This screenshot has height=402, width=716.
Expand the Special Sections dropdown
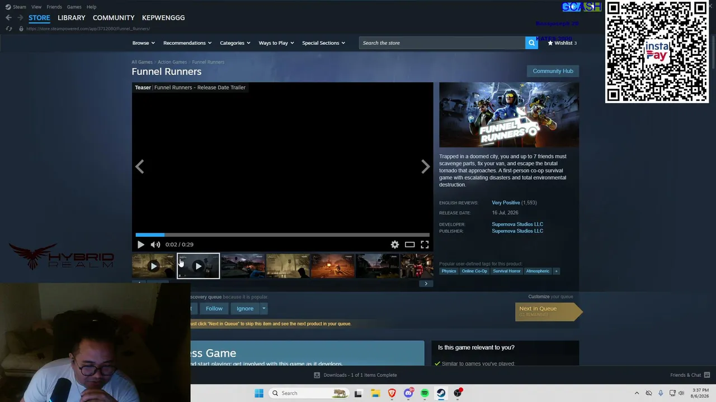tap(323, 43)
